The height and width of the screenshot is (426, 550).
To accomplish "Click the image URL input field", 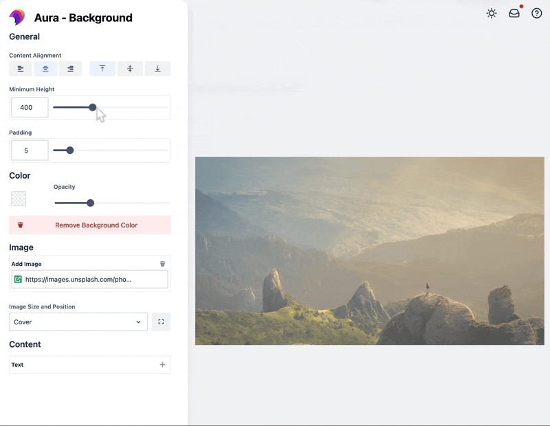I will pos(90,280).
